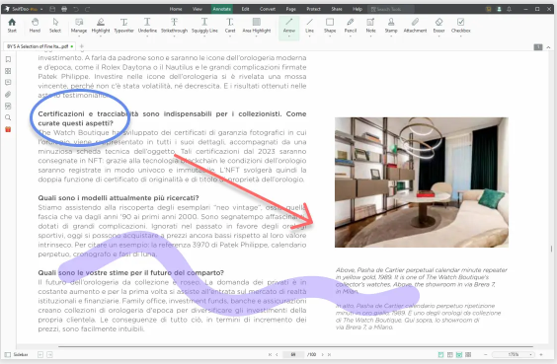Viewport: 557px width, 364px height.
Task: Open the search panel in left sidebar
Action: [8, 117]
